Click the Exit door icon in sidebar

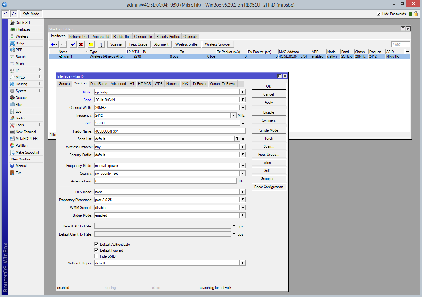pyautogui.click(x=12, y=173)
